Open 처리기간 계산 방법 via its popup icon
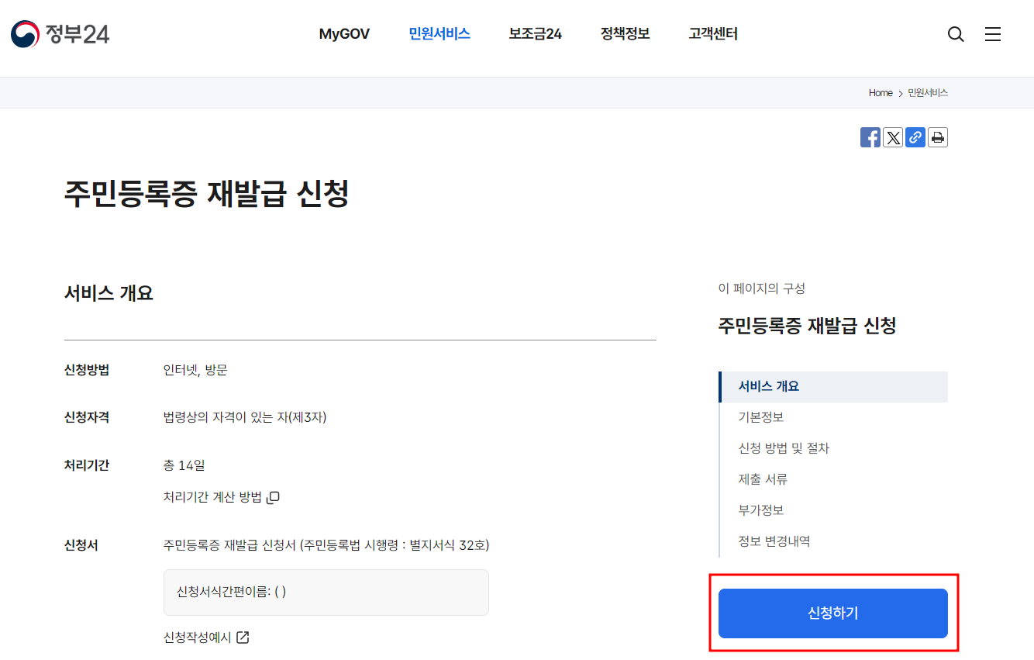 [273, 496]
